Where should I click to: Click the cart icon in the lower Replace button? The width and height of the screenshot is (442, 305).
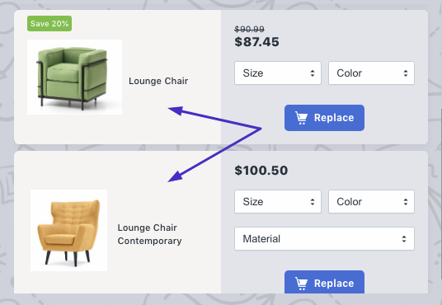coord(301,284)
